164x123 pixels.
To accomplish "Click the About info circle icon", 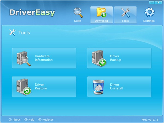I will tap(10, 119).
